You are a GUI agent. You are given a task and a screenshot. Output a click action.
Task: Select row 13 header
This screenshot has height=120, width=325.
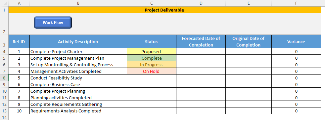[x=4, y=111]
